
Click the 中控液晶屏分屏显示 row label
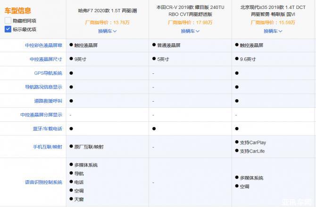[41, 115]
